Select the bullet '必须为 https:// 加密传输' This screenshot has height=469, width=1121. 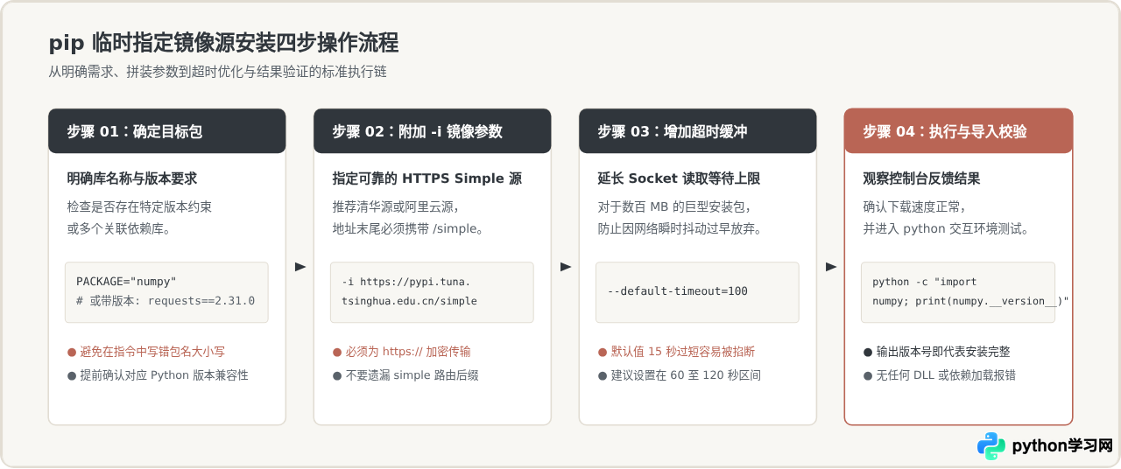[x=401, y=352]
